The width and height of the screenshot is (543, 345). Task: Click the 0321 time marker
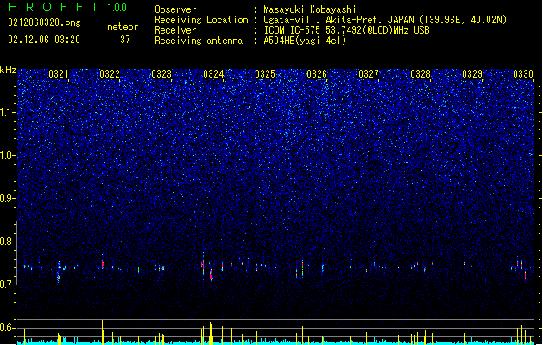coord(59,74)
